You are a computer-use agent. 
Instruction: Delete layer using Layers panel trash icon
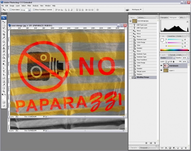pyautogui.click(x=186, y=148)
